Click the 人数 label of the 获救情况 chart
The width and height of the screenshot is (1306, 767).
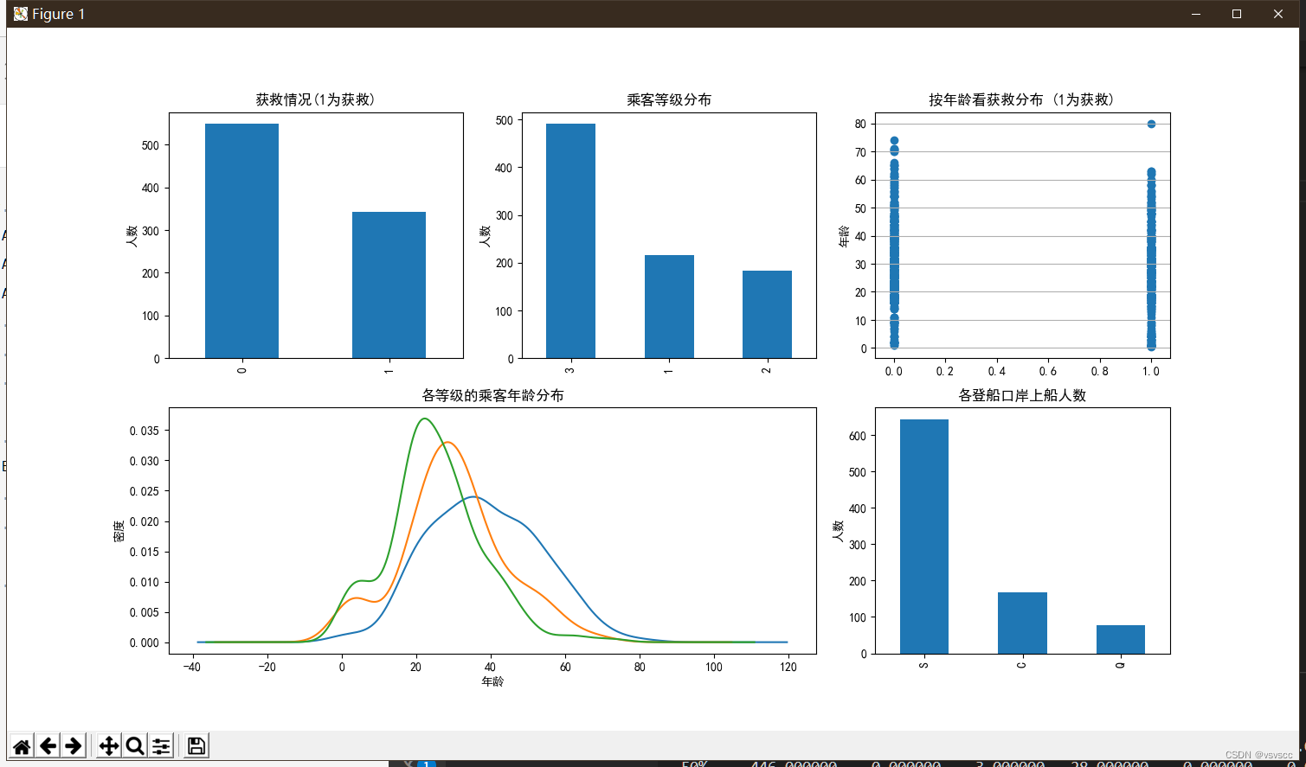[x=132, y=236]
